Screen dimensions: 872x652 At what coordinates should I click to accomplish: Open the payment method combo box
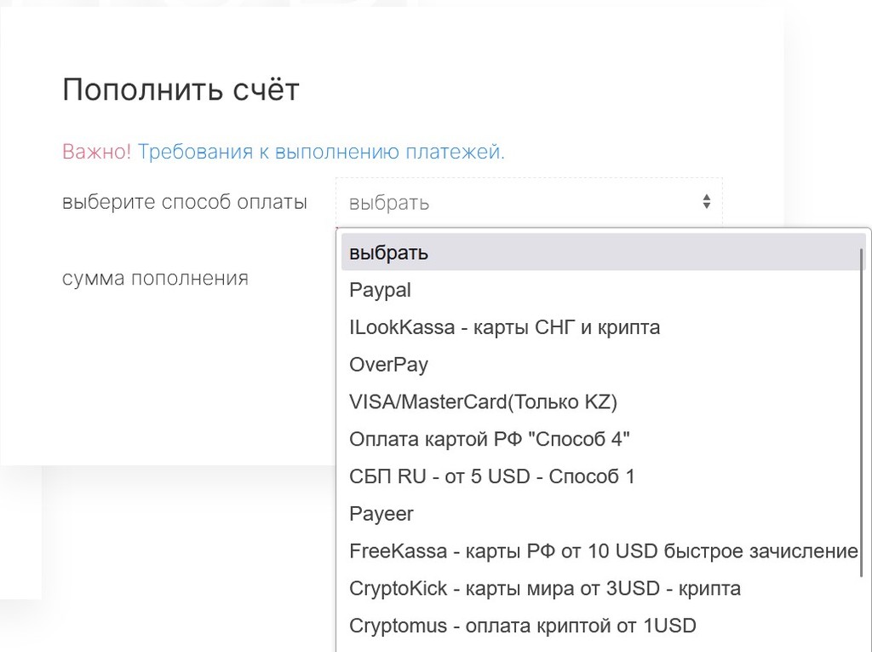528,202
